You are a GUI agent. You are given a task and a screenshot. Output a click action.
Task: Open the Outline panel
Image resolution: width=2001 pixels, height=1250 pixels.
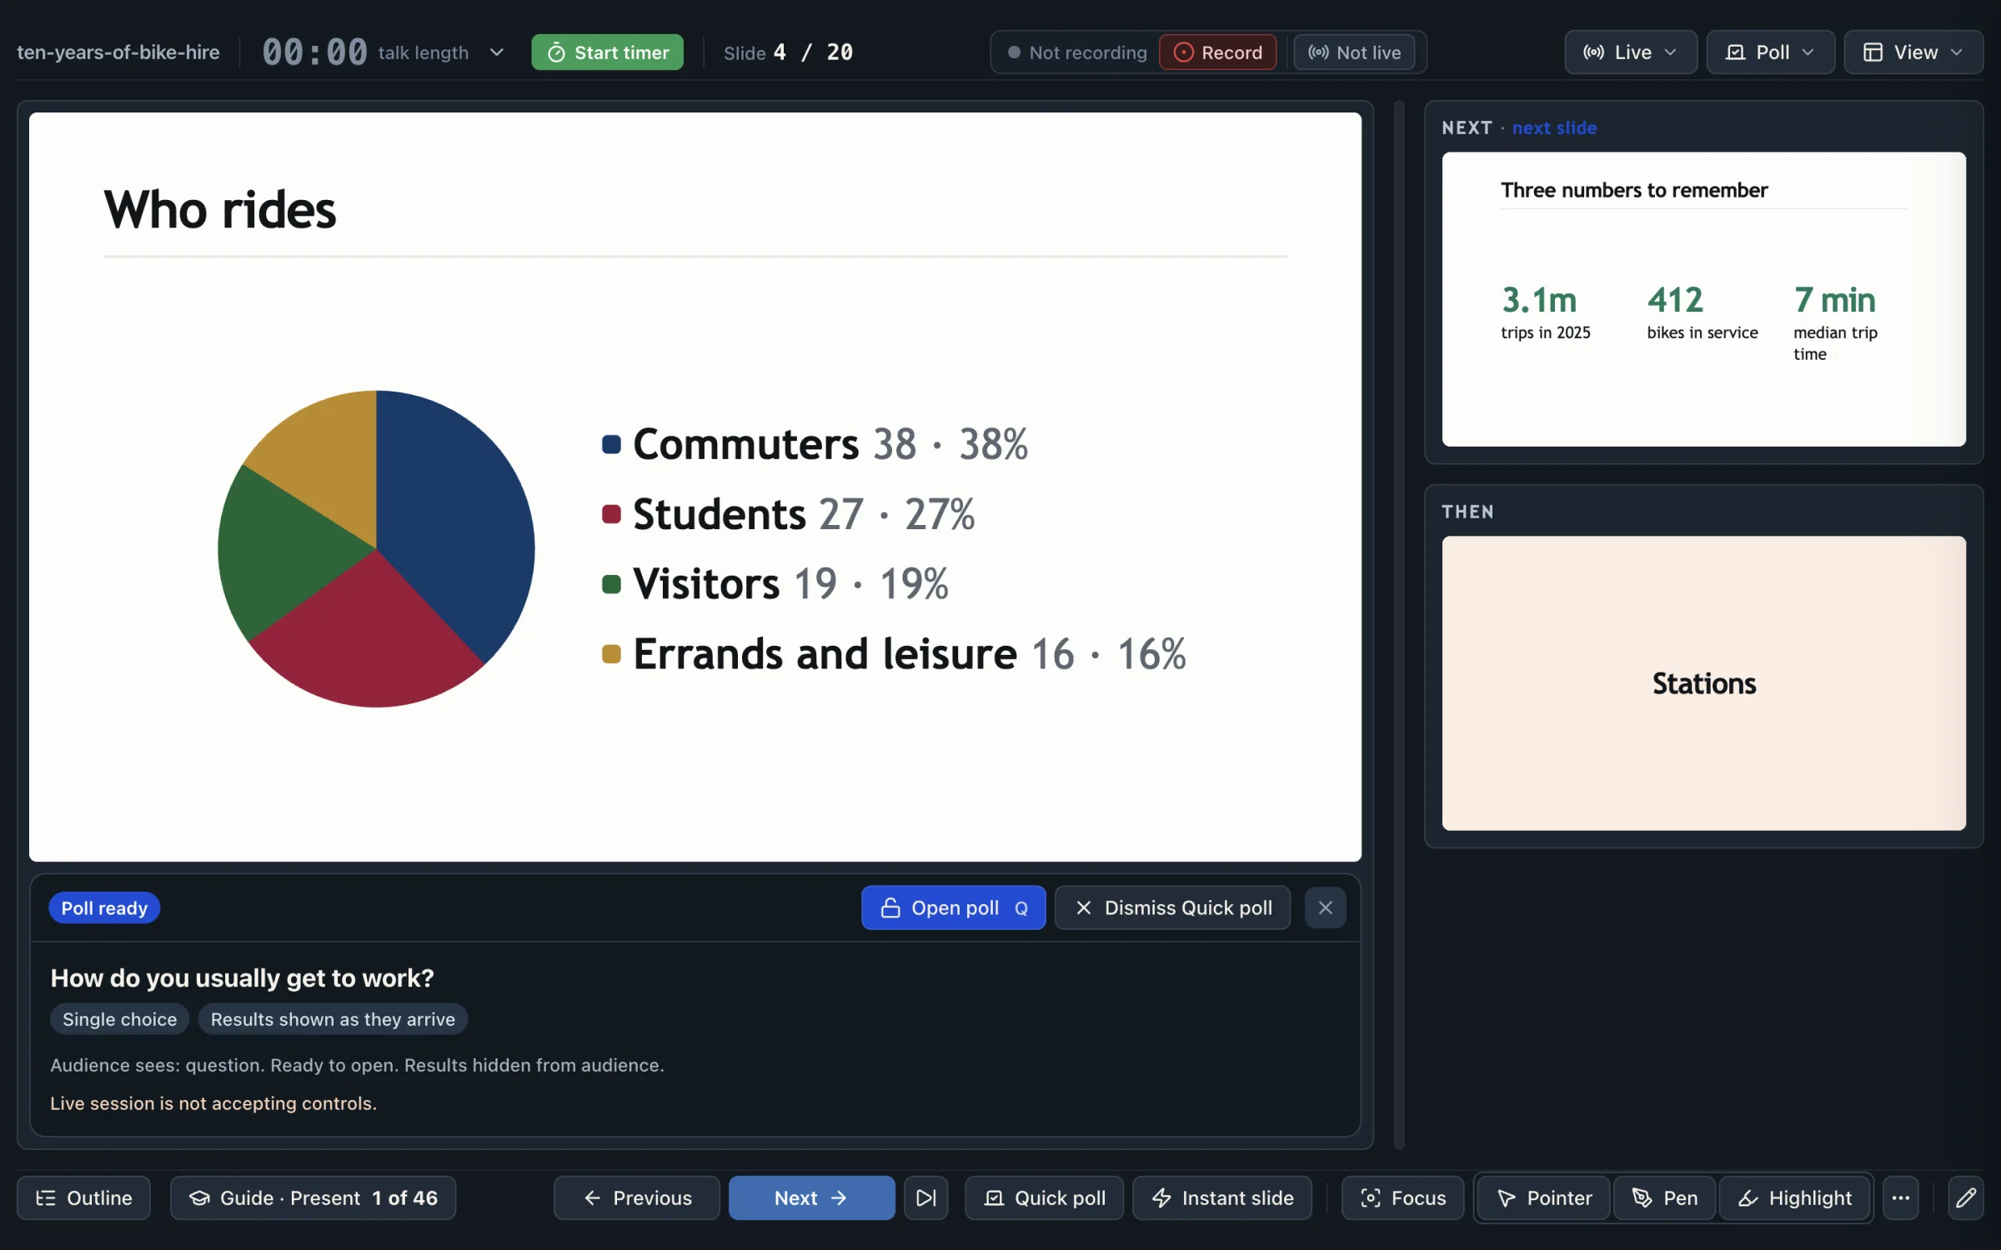tap(83, 1197)
